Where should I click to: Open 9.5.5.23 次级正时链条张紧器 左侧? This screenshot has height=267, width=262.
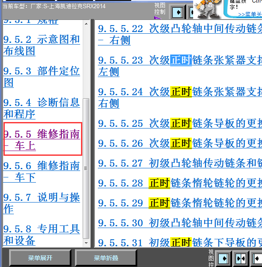pyautogui.click(x=180, y=66)
